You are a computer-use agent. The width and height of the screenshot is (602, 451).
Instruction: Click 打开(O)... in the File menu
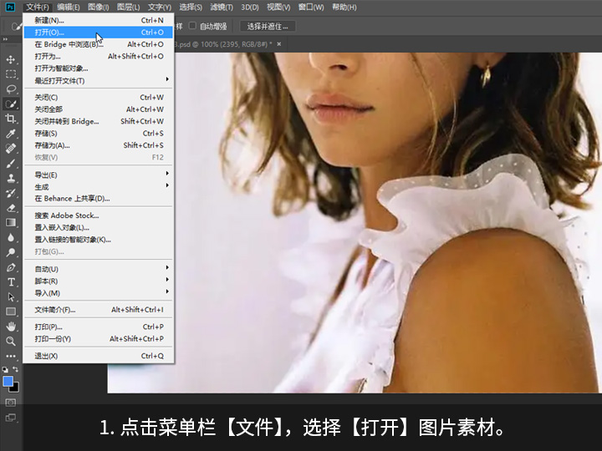[x=50, y=32]
